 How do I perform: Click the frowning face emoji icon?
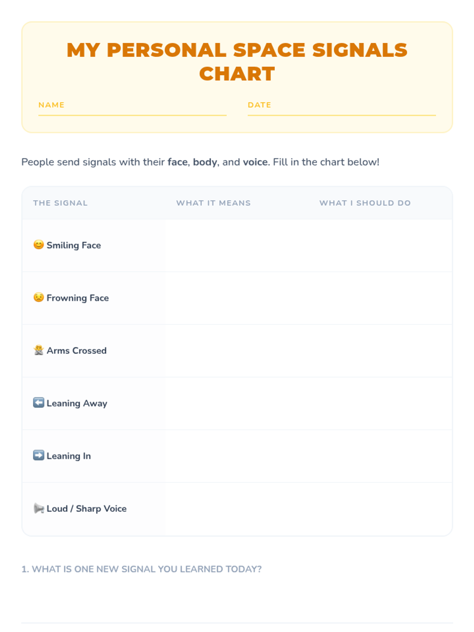(x=38, y=297)
